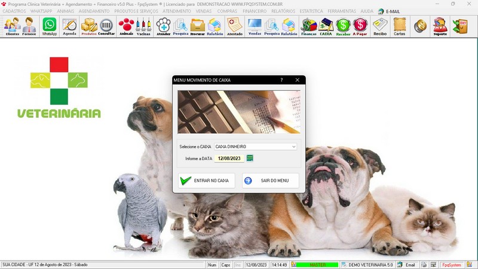478x269 pixels.
Task: Open the CADASTROS menu
Action: (14, 11)
